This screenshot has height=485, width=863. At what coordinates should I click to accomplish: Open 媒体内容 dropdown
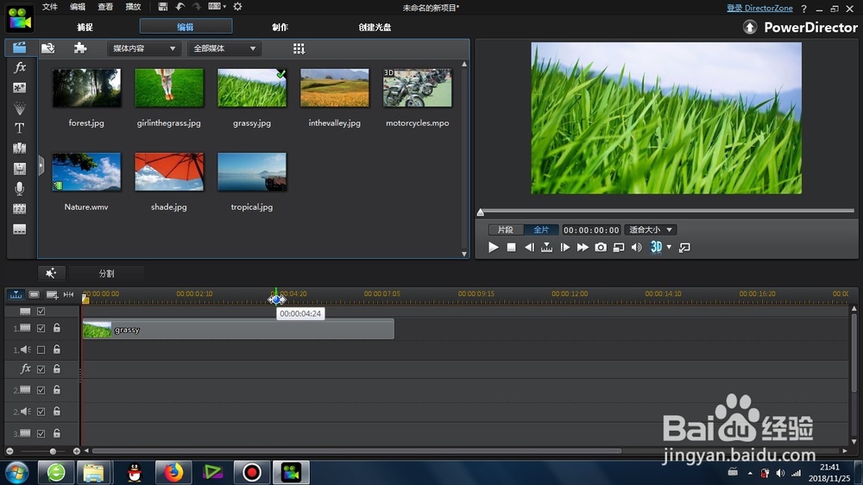pos(143,48)
